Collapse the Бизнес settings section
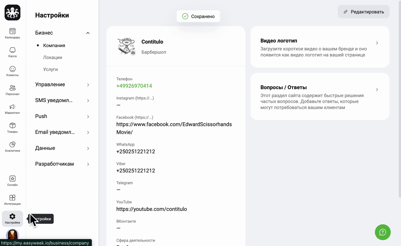Image resolution: width=401 pixels, height=246 pixels. (62, 33)
